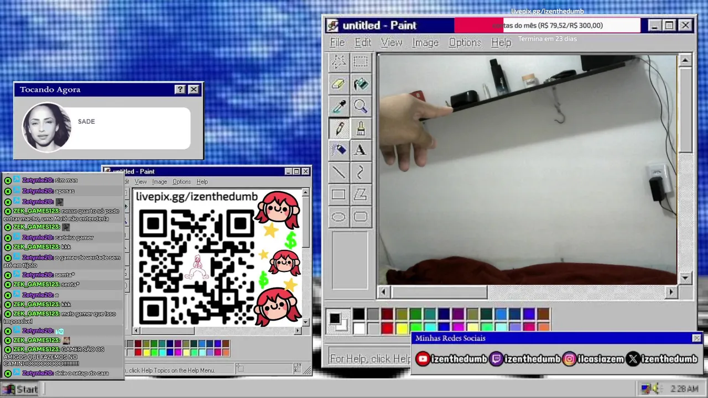Click the Paint app icon in large window title bar
Image resolution: width=708 pixels, height=398 pixels.
point(332,25)
